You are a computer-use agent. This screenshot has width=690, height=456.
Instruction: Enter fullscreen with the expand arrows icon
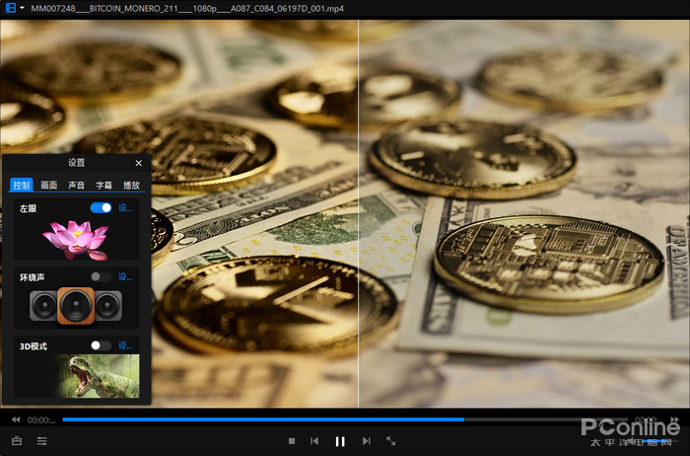[x=390, y=441]
